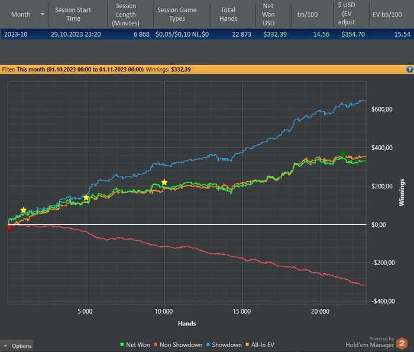The height and width of the screenshot is (352, 414).
Task: Sort by Session Game Types column
Action: [177, 14]
